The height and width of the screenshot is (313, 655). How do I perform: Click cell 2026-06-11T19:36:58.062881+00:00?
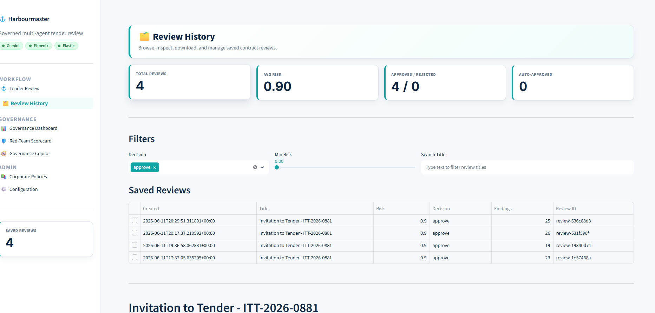pos(198,245)
